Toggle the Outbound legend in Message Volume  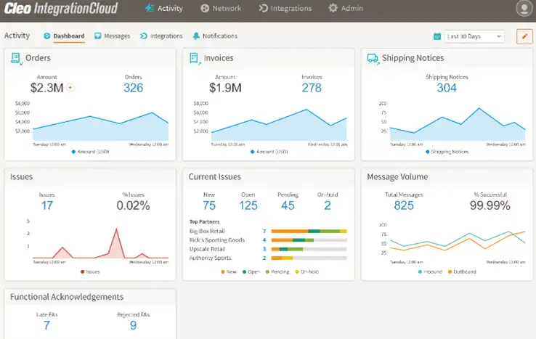[x=462, y=271]
